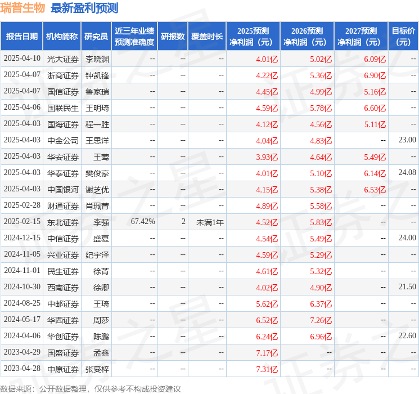
Task: Click the 67.42% accuracy value
Action: 143,221
